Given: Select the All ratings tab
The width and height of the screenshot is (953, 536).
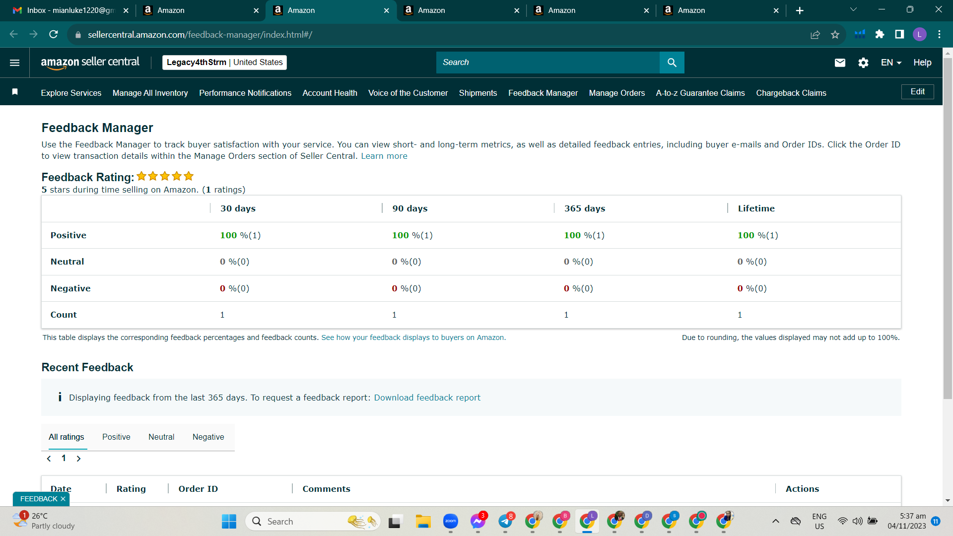Looking at the screenshot, I should [66, 437].
